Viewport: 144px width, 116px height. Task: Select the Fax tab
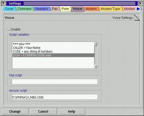click(x=55, y=9)
